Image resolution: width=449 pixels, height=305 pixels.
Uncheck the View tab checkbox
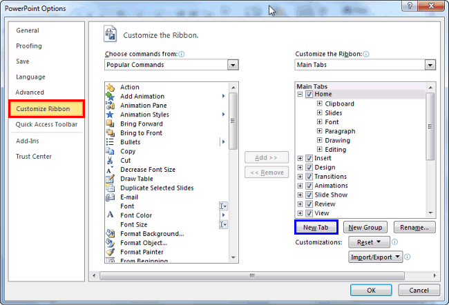tap(309, 213)
